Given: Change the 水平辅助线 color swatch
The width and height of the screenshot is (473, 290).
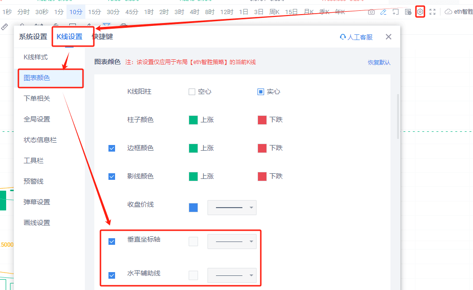Looking at the screenshot, I should 193,275.
